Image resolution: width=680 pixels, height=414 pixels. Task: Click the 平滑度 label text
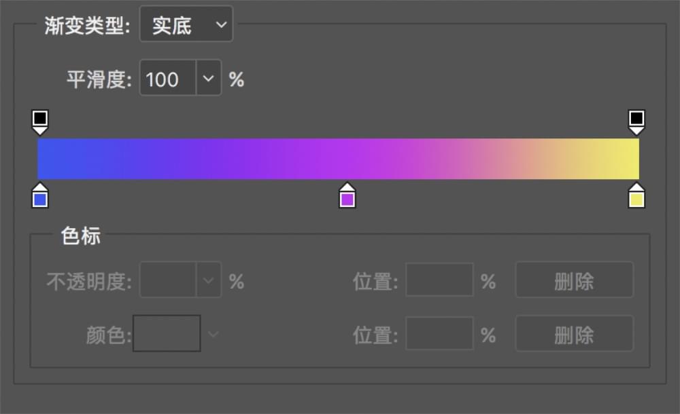(x=98, y=80)
